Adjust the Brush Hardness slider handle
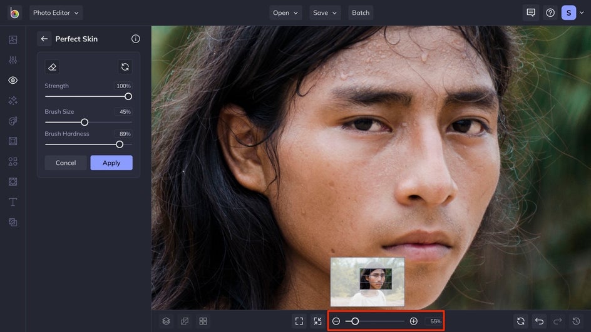 point(120,144)
